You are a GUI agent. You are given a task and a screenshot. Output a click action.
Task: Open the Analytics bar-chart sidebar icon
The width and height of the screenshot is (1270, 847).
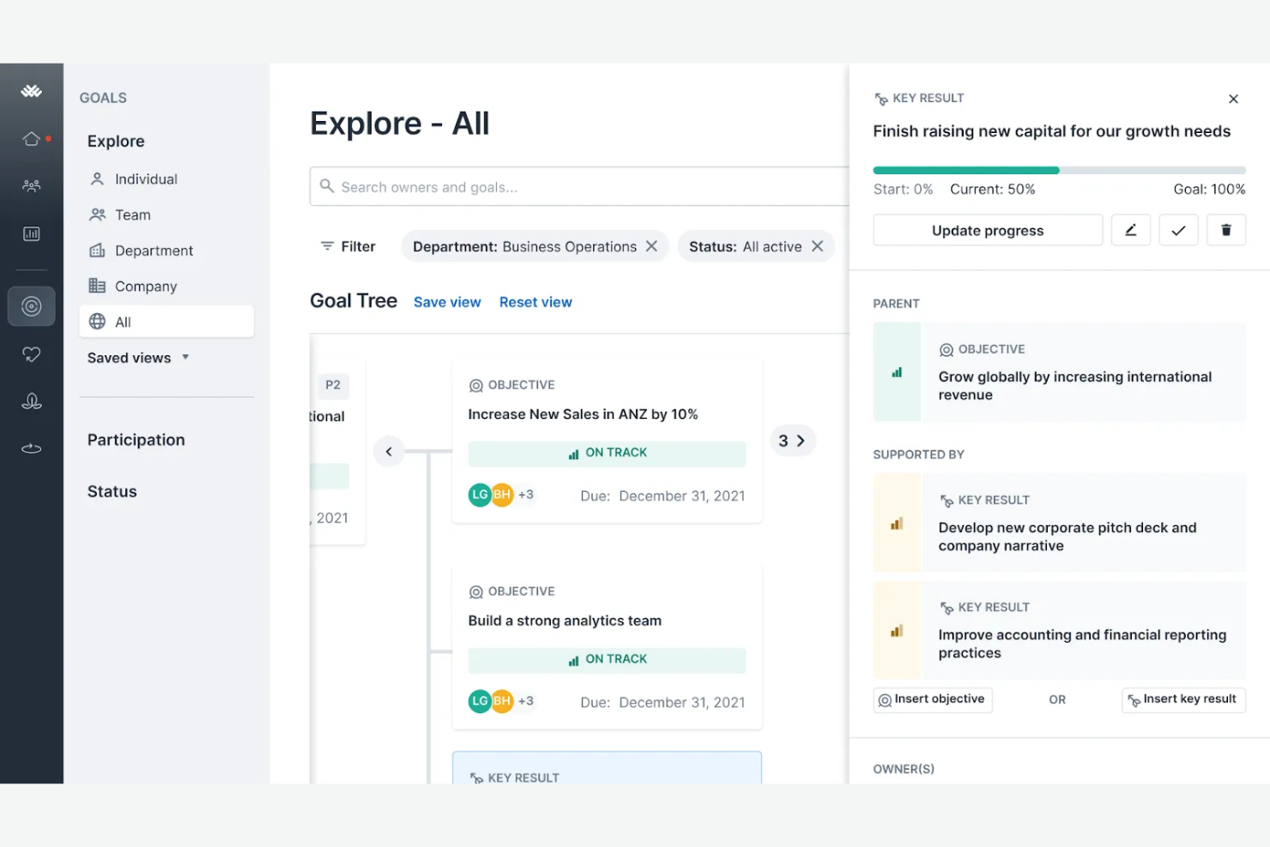(32, 233)
